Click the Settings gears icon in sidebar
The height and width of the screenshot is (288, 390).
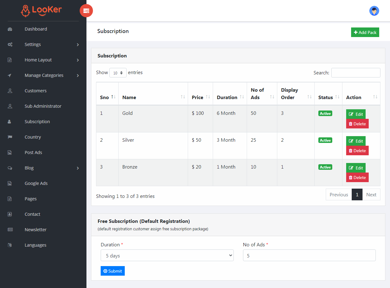point(10,44)
